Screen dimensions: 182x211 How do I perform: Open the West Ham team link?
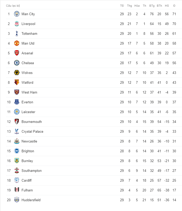[x=29, y=92]
